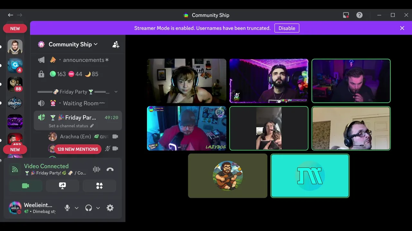Image resolution: width=412 pixels, height=231 pixels.
Task: Disconnect from the voice call
Action: pos(110,169)
